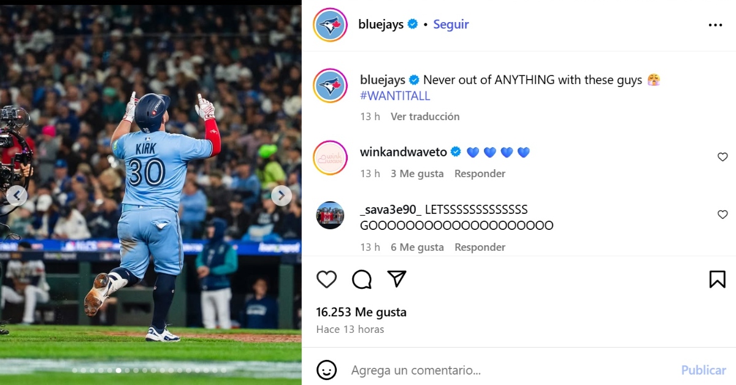Share the post with the paper plane icon
Image resolution: width=736 pixels, height=385 pixels.
tap(397, 279)
